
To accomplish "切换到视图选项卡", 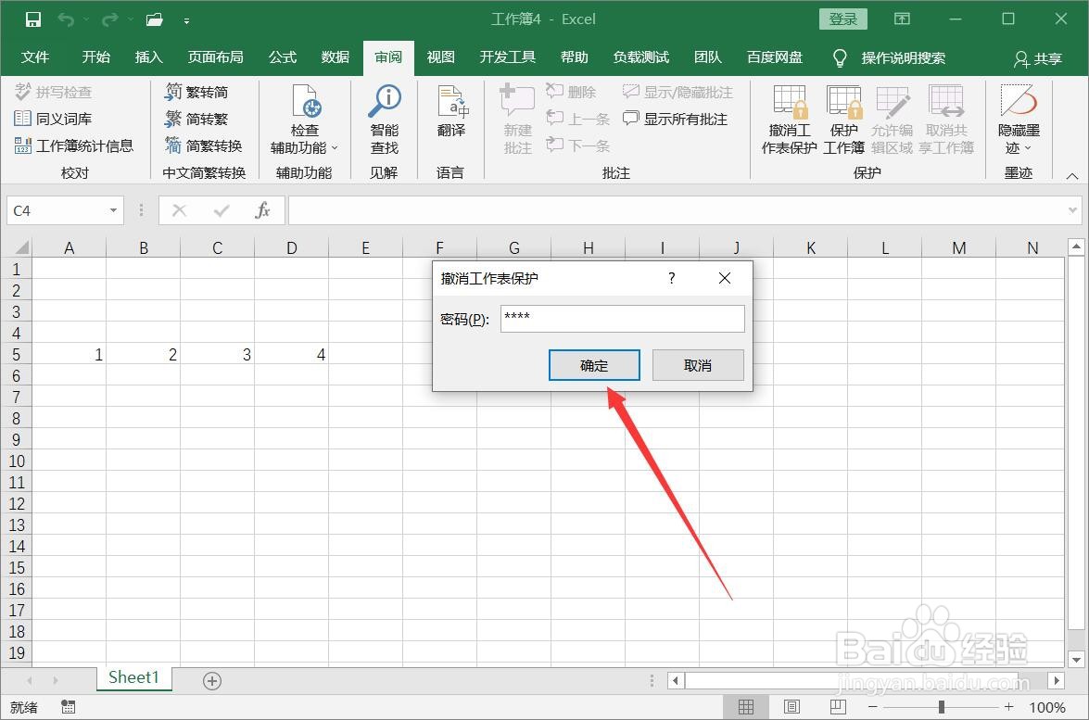I will click(x=441, y=57).
